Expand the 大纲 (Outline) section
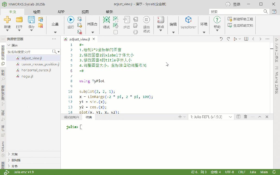 click(14, 154)
